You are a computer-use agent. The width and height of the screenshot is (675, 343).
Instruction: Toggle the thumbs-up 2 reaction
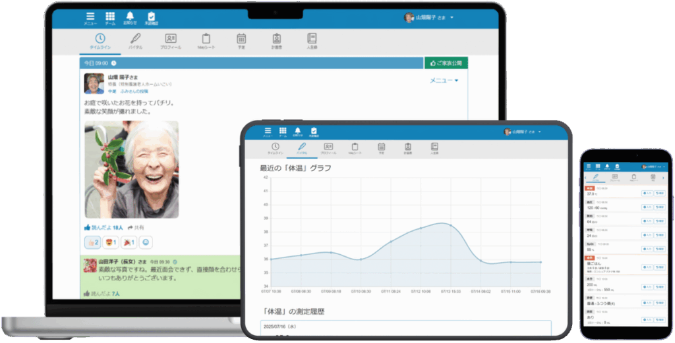93,242
